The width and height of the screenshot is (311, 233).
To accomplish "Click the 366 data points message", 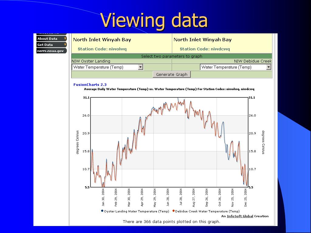I will click(x=172, y=221).
